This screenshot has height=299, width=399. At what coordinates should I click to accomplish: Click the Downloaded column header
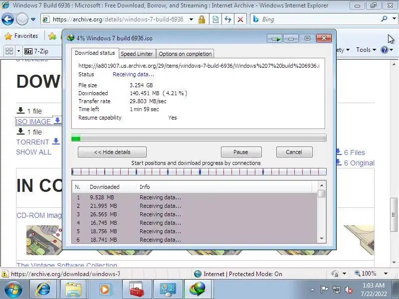point(112,187)
